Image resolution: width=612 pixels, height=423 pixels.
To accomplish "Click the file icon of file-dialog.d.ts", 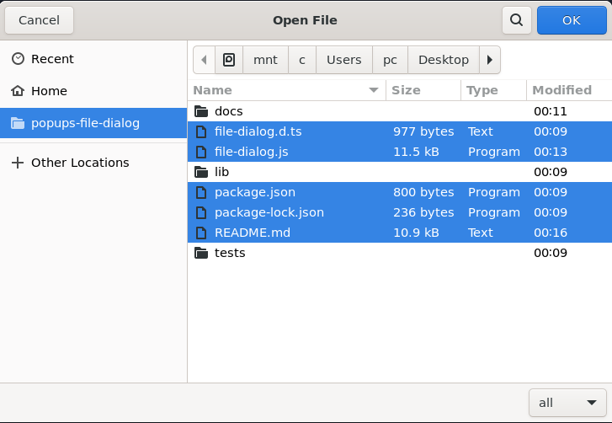I will (x=201, y=131).
